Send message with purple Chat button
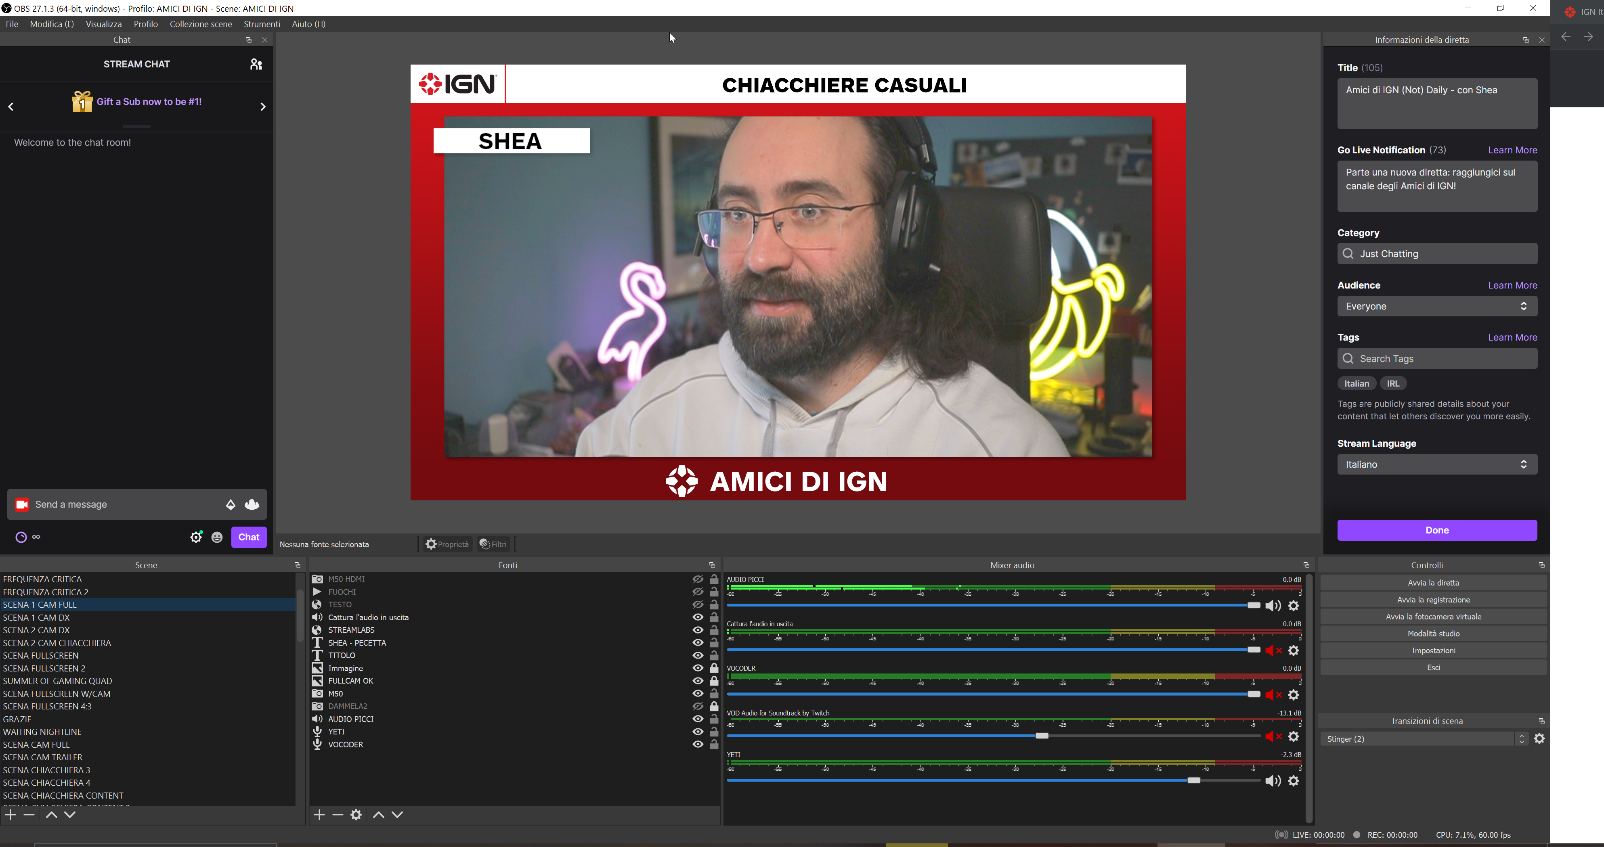 click(x=249, y=537)
